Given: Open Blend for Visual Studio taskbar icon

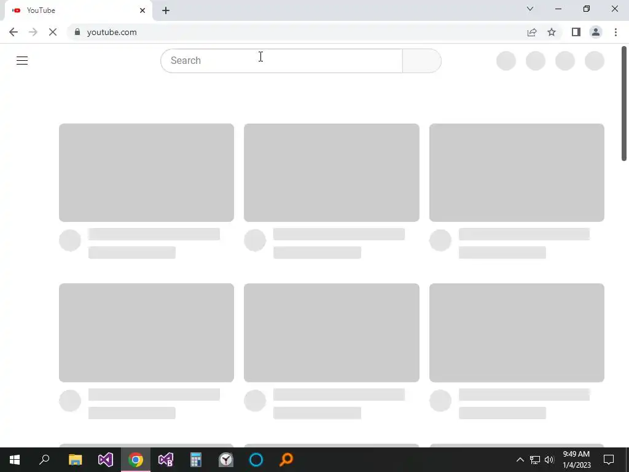Looking at the screenshot, I should pyautogui.click(x=166, y=460).
